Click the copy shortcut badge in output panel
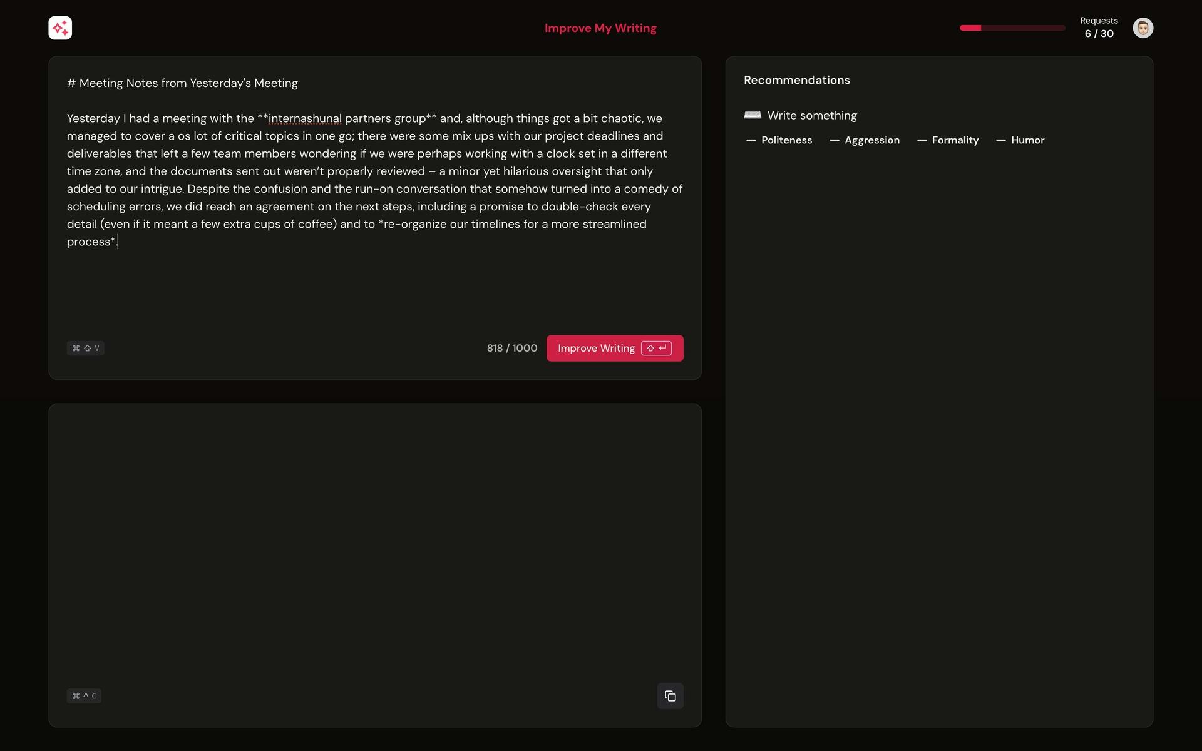The width and height of the screenshot is (1202, 751). click(84, 696)
